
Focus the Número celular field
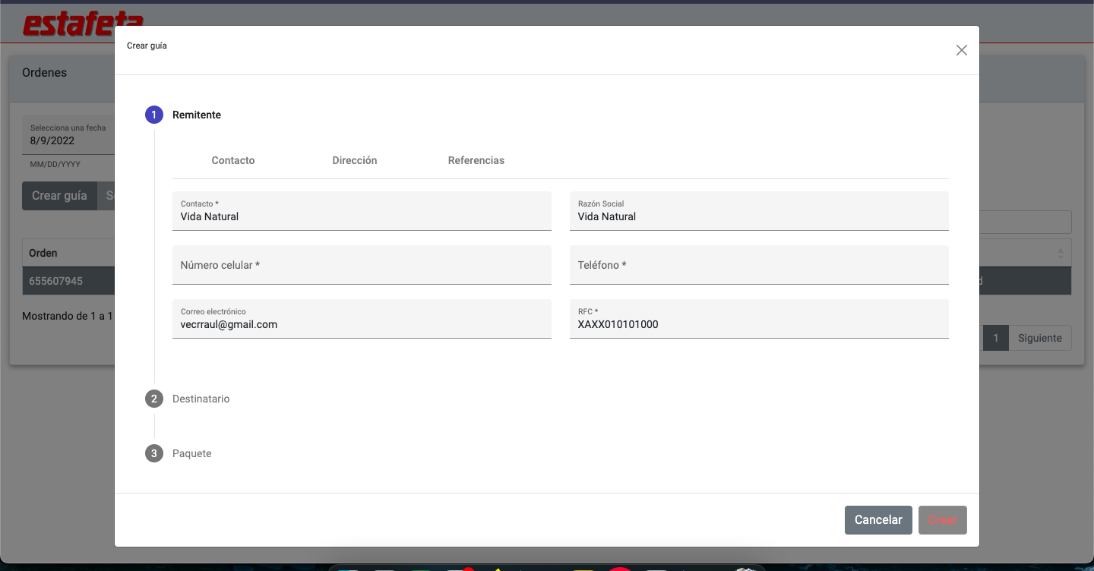362,265
